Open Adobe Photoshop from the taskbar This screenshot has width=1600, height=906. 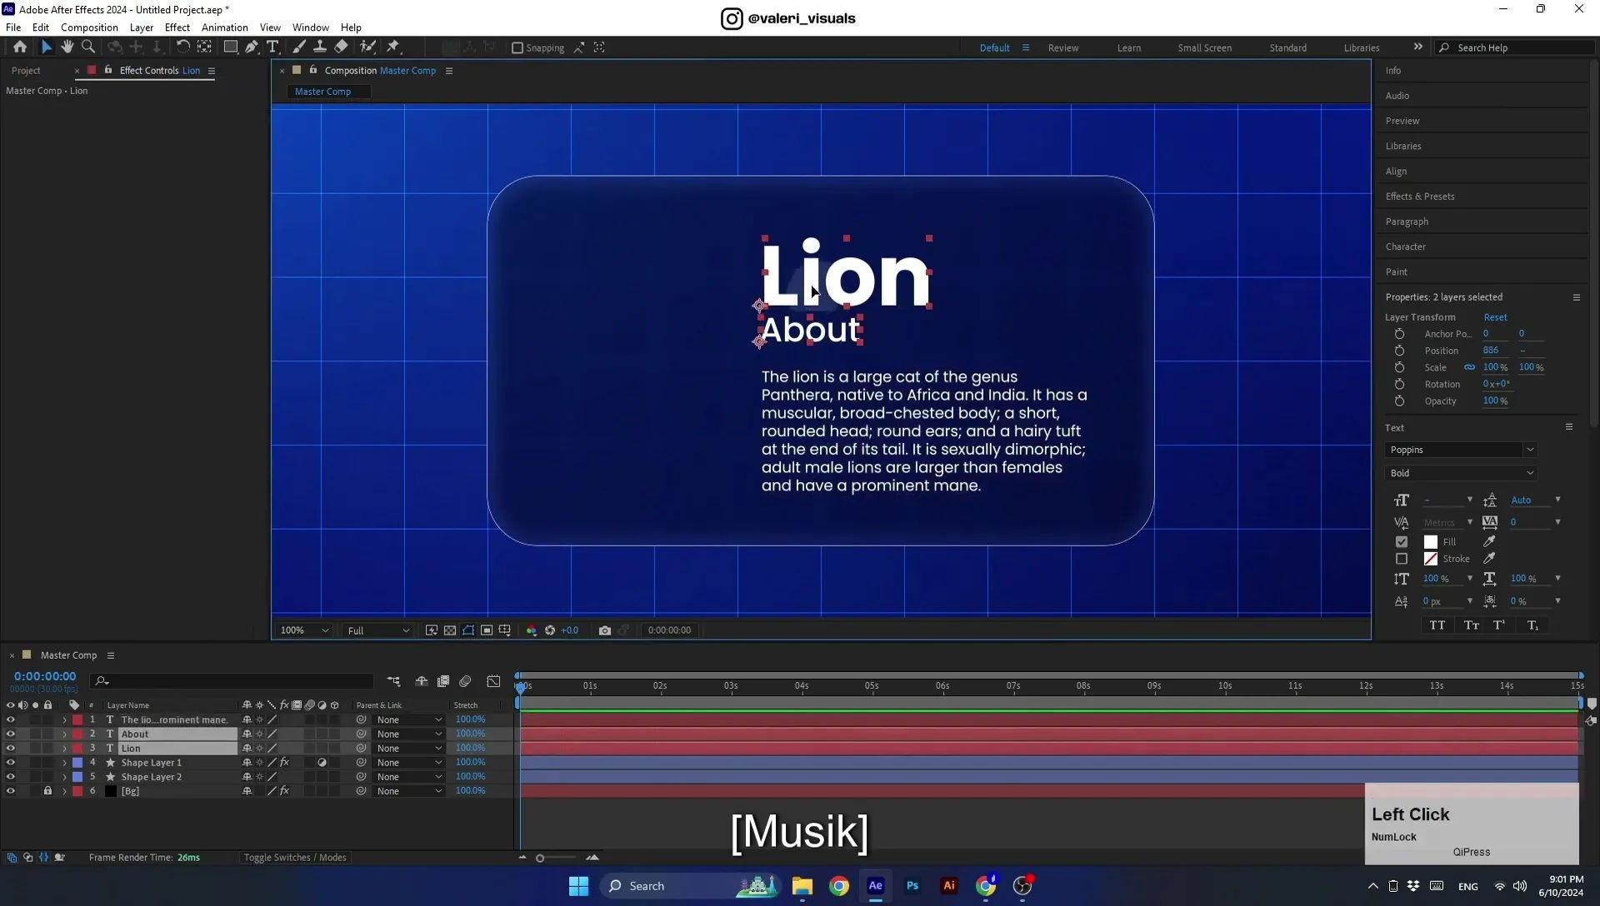[x=912, y=886]
